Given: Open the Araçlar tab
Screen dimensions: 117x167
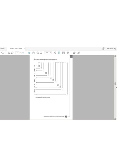Looking at the screenshot, I should pos(2,49).
